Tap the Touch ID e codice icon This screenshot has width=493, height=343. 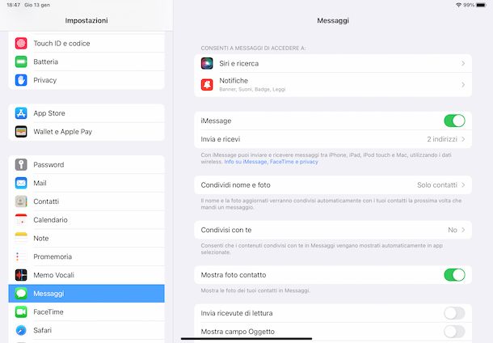click(21, 43)
